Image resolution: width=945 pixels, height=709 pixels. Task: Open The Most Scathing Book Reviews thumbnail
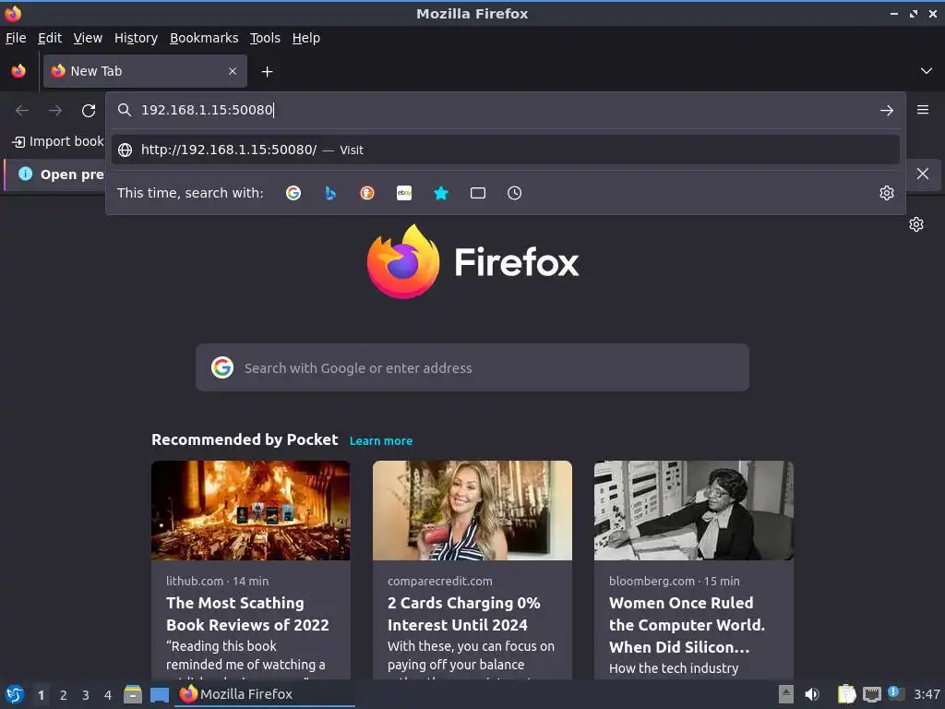click(x=251, y=511)
